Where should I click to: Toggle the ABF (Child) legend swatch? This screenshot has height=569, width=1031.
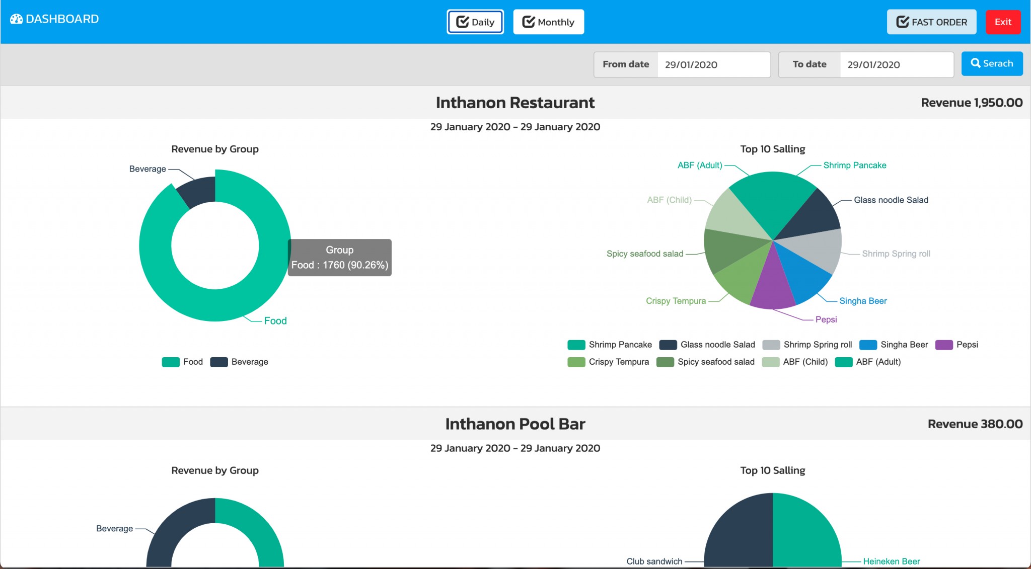pyautogui.click(x=771, y=362)
